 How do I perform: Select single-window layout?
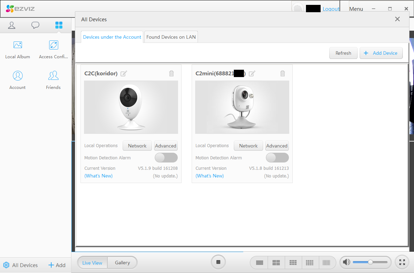260,263
